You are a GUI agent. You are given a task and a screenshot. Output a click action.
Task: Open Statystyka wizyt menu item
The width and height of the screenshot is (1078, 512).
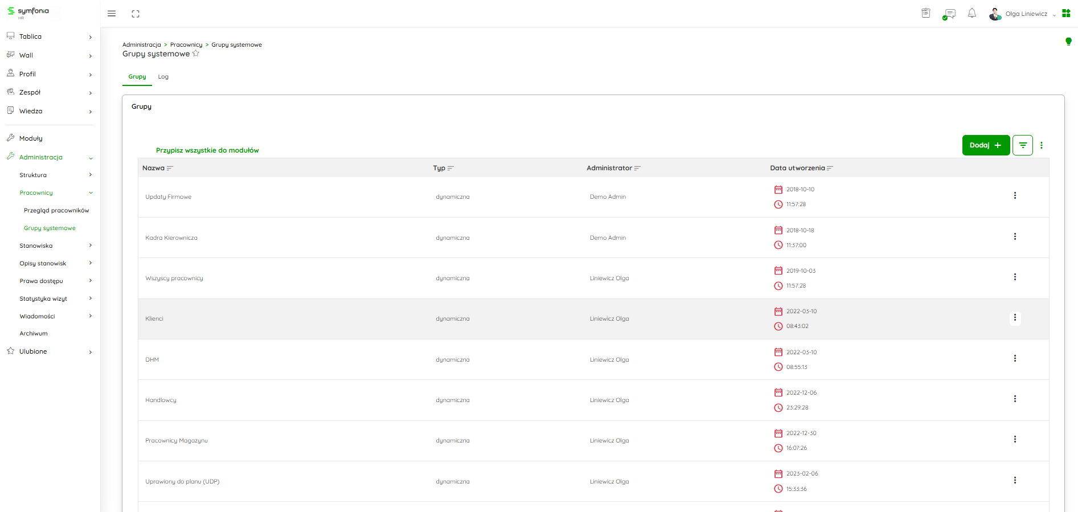[x=43, y=298]
